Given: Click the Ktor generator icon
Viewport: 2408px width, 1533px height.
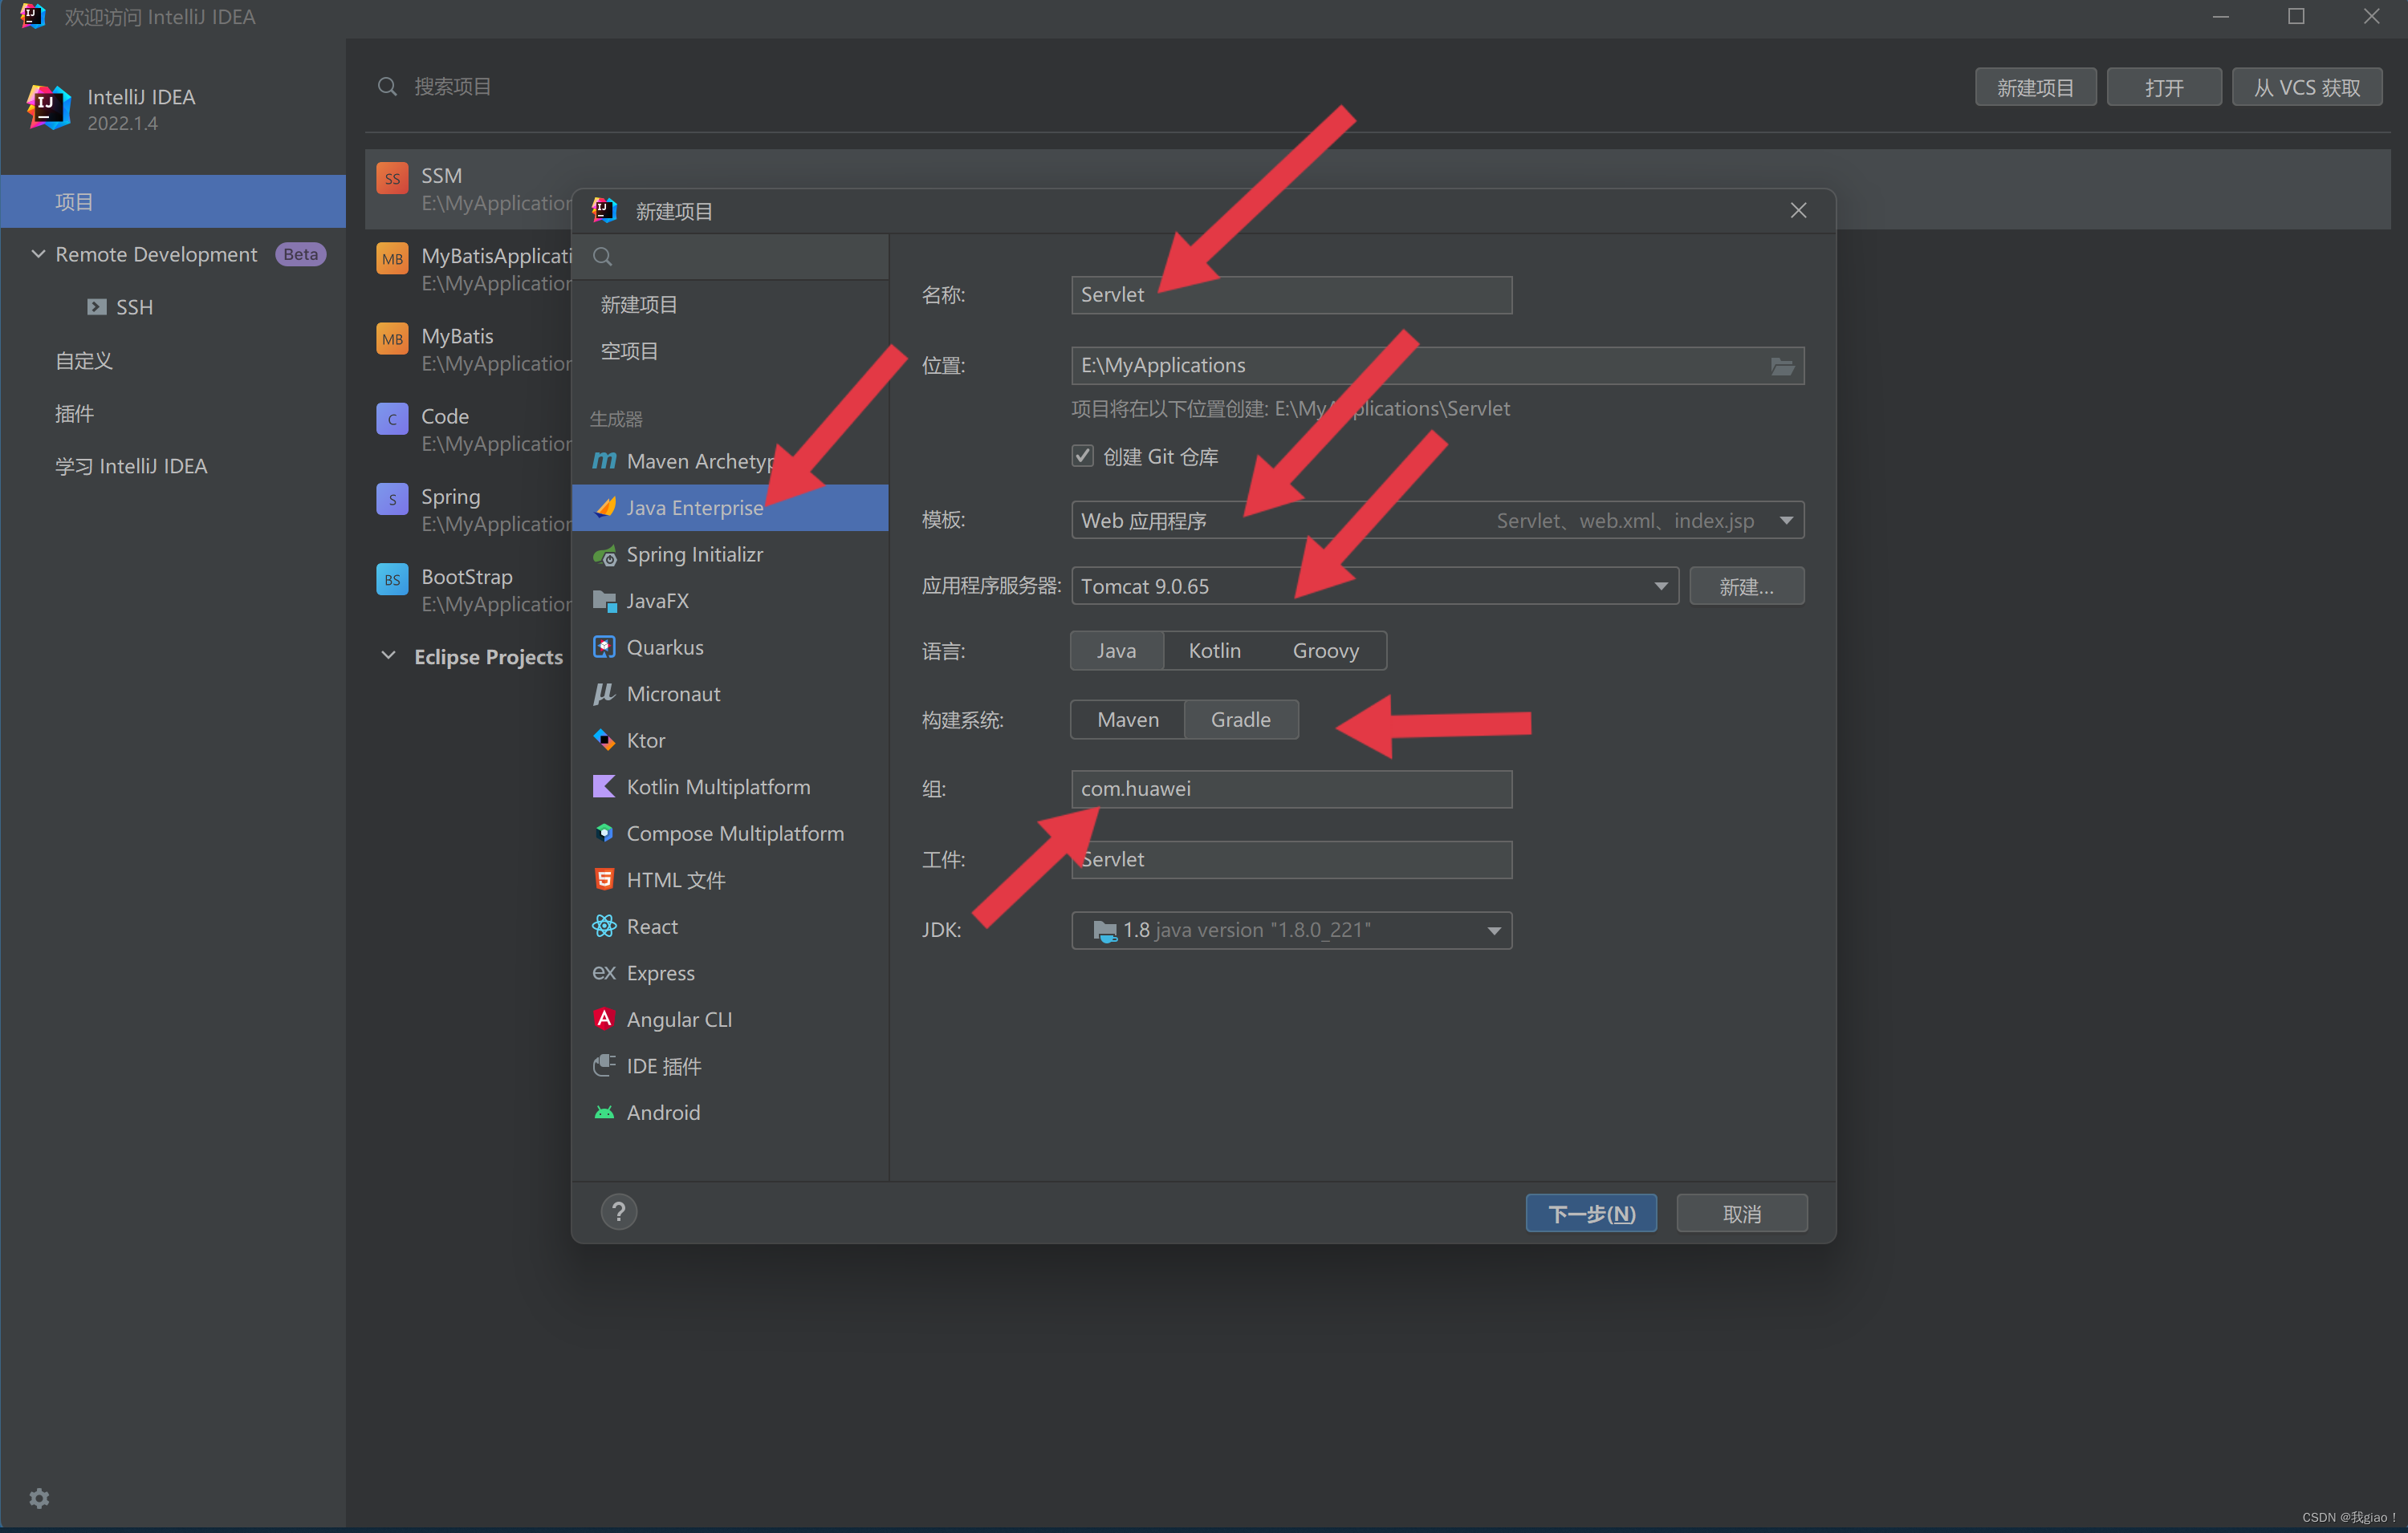Looking at the screenshot, I should [x=604, y=740].
